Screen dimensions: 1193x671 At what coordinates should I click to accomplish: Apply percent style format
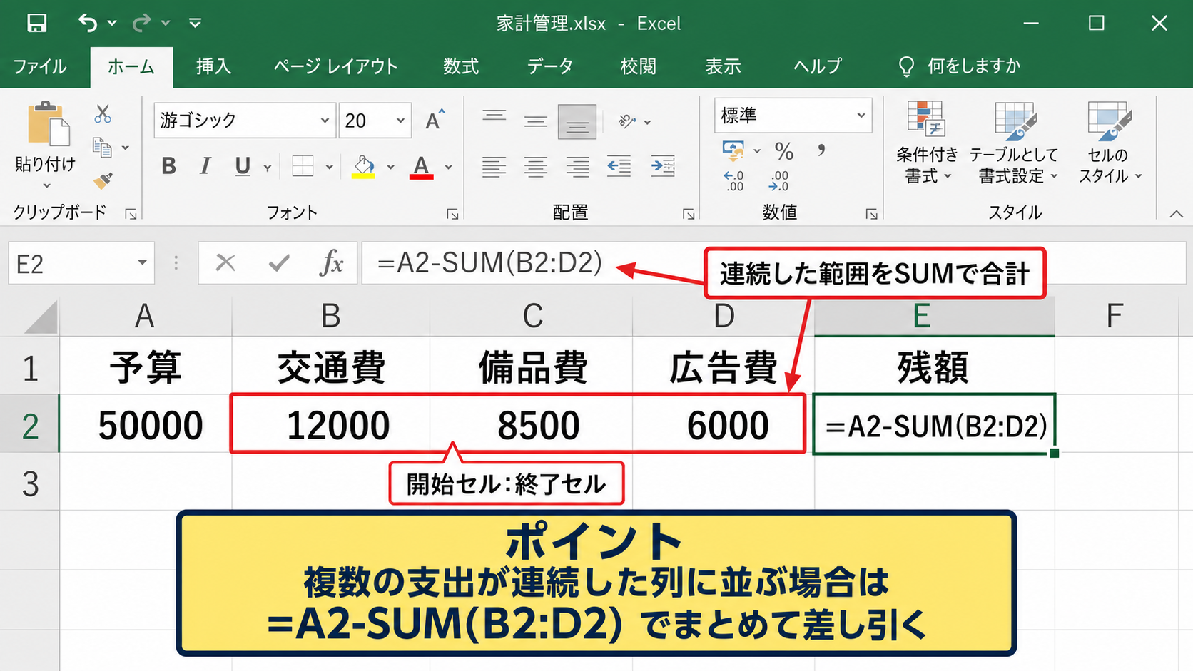coord(784,151)
